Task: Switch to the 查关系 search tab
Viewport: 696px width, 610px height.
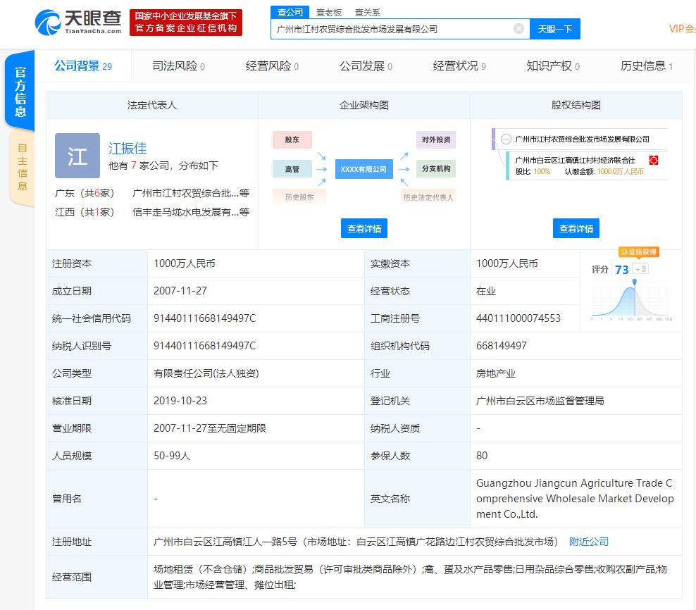Action: coord(368,13)
